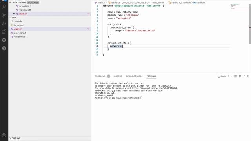Create a new terminal with plus icon
The image size is (251, 141).
click(229, 76)
